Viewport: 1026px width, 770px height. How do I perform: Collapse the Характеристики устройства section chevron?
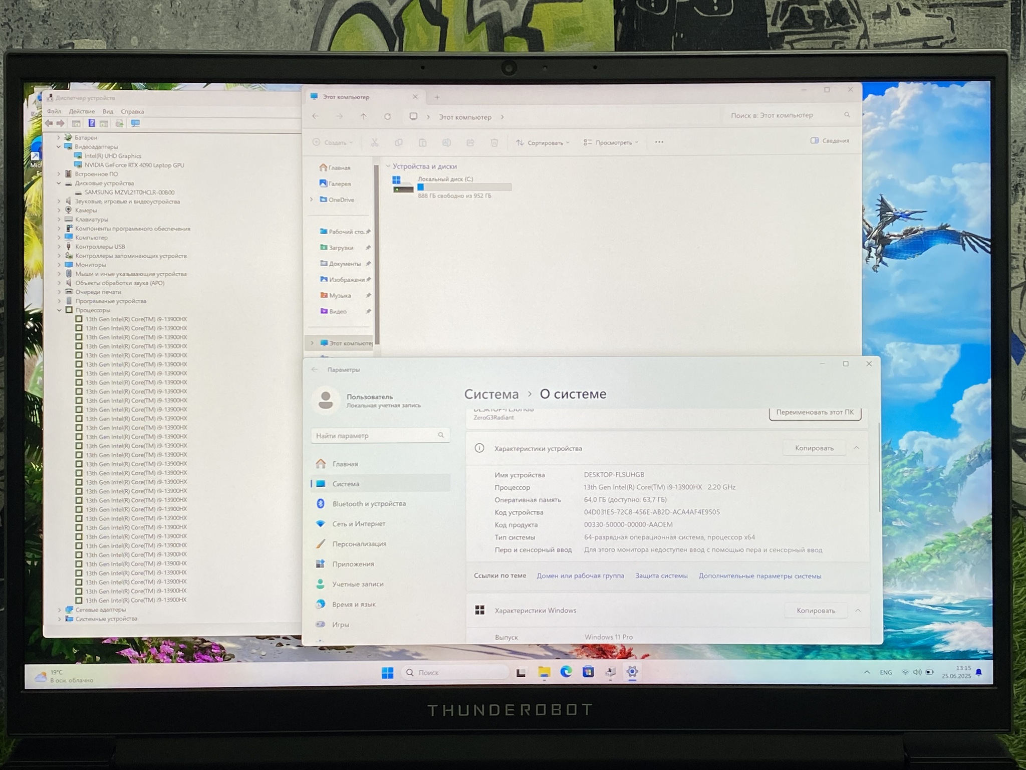856,448
